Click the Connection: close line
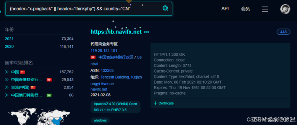This screenshot has width=297, height=125. pyautogui.click(x=169, y=60)
